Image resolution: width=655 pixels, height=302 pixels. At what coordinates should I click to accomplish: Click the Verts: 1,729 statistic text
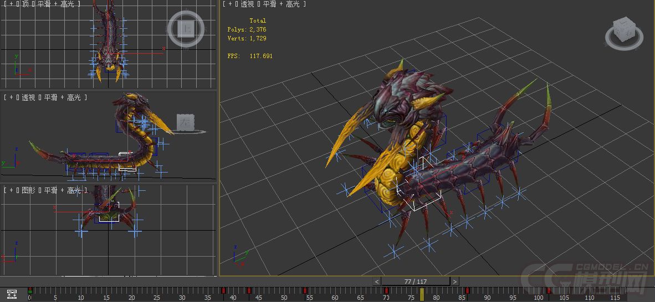[247, 38]
